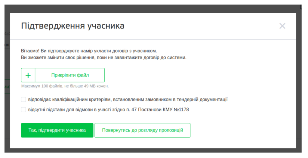Click the dark overlay right of the dialog

click(299, 90)
